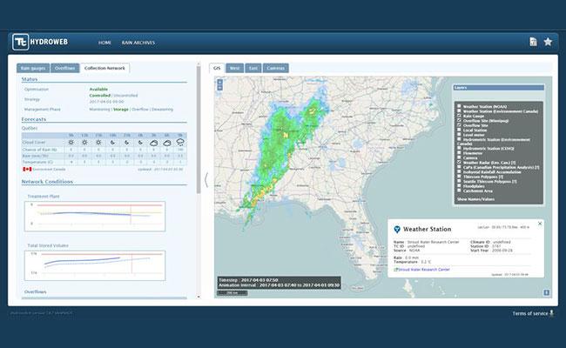Click the left panel scrollbar down arrow
The height and width of the screenshot is (348, 566).
(199, 297)
